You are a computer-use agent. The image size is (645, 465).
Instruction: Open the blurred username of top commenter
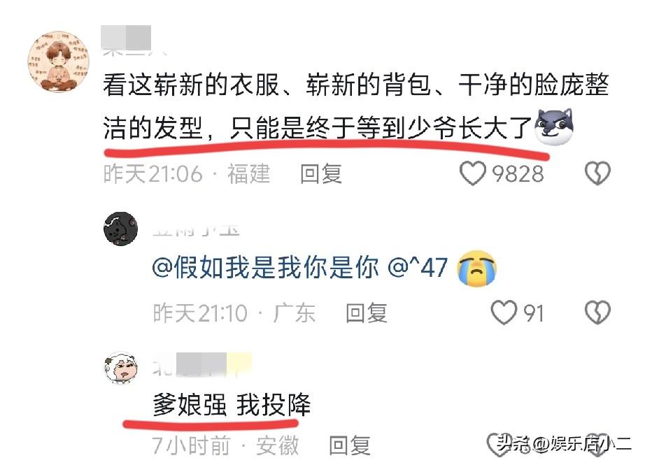(x=134, y=41)
